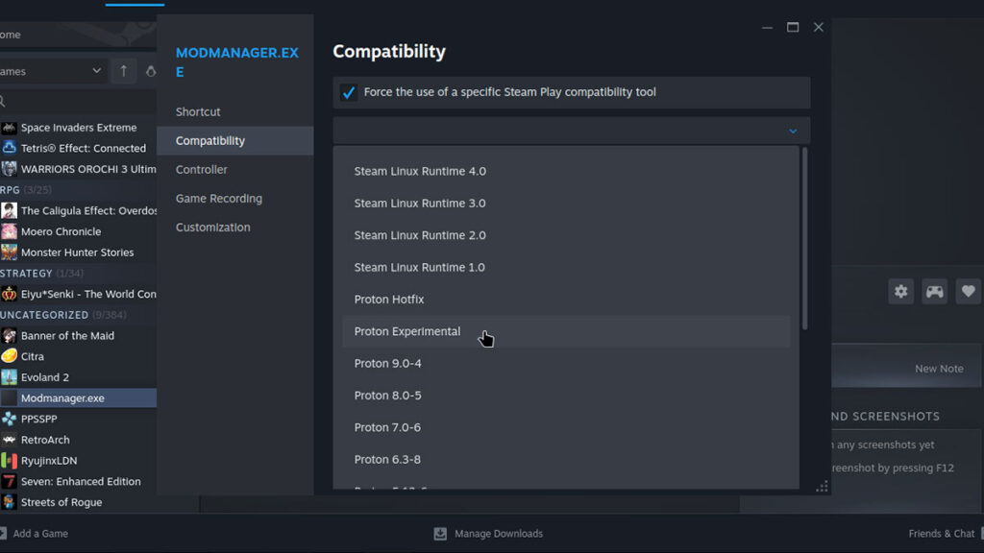
Task: Click the sort ascending arrow icon
Action: click(x=124, y=71)
